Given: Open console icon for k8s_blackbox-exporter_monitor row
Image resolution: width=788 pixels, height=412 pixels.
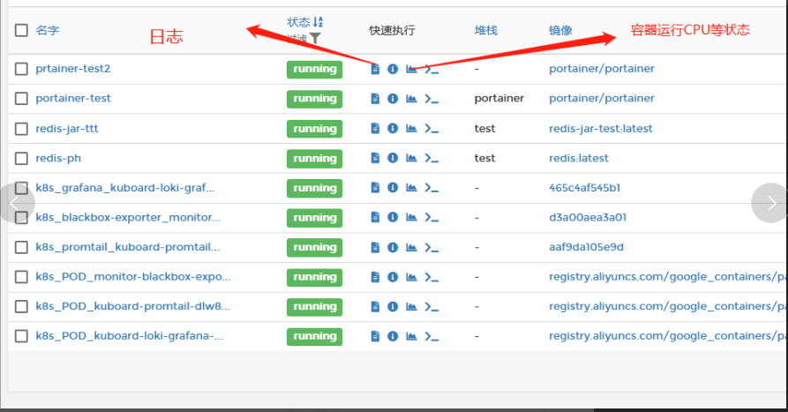Looking at the screenshot, I should (x=432, y=217).
